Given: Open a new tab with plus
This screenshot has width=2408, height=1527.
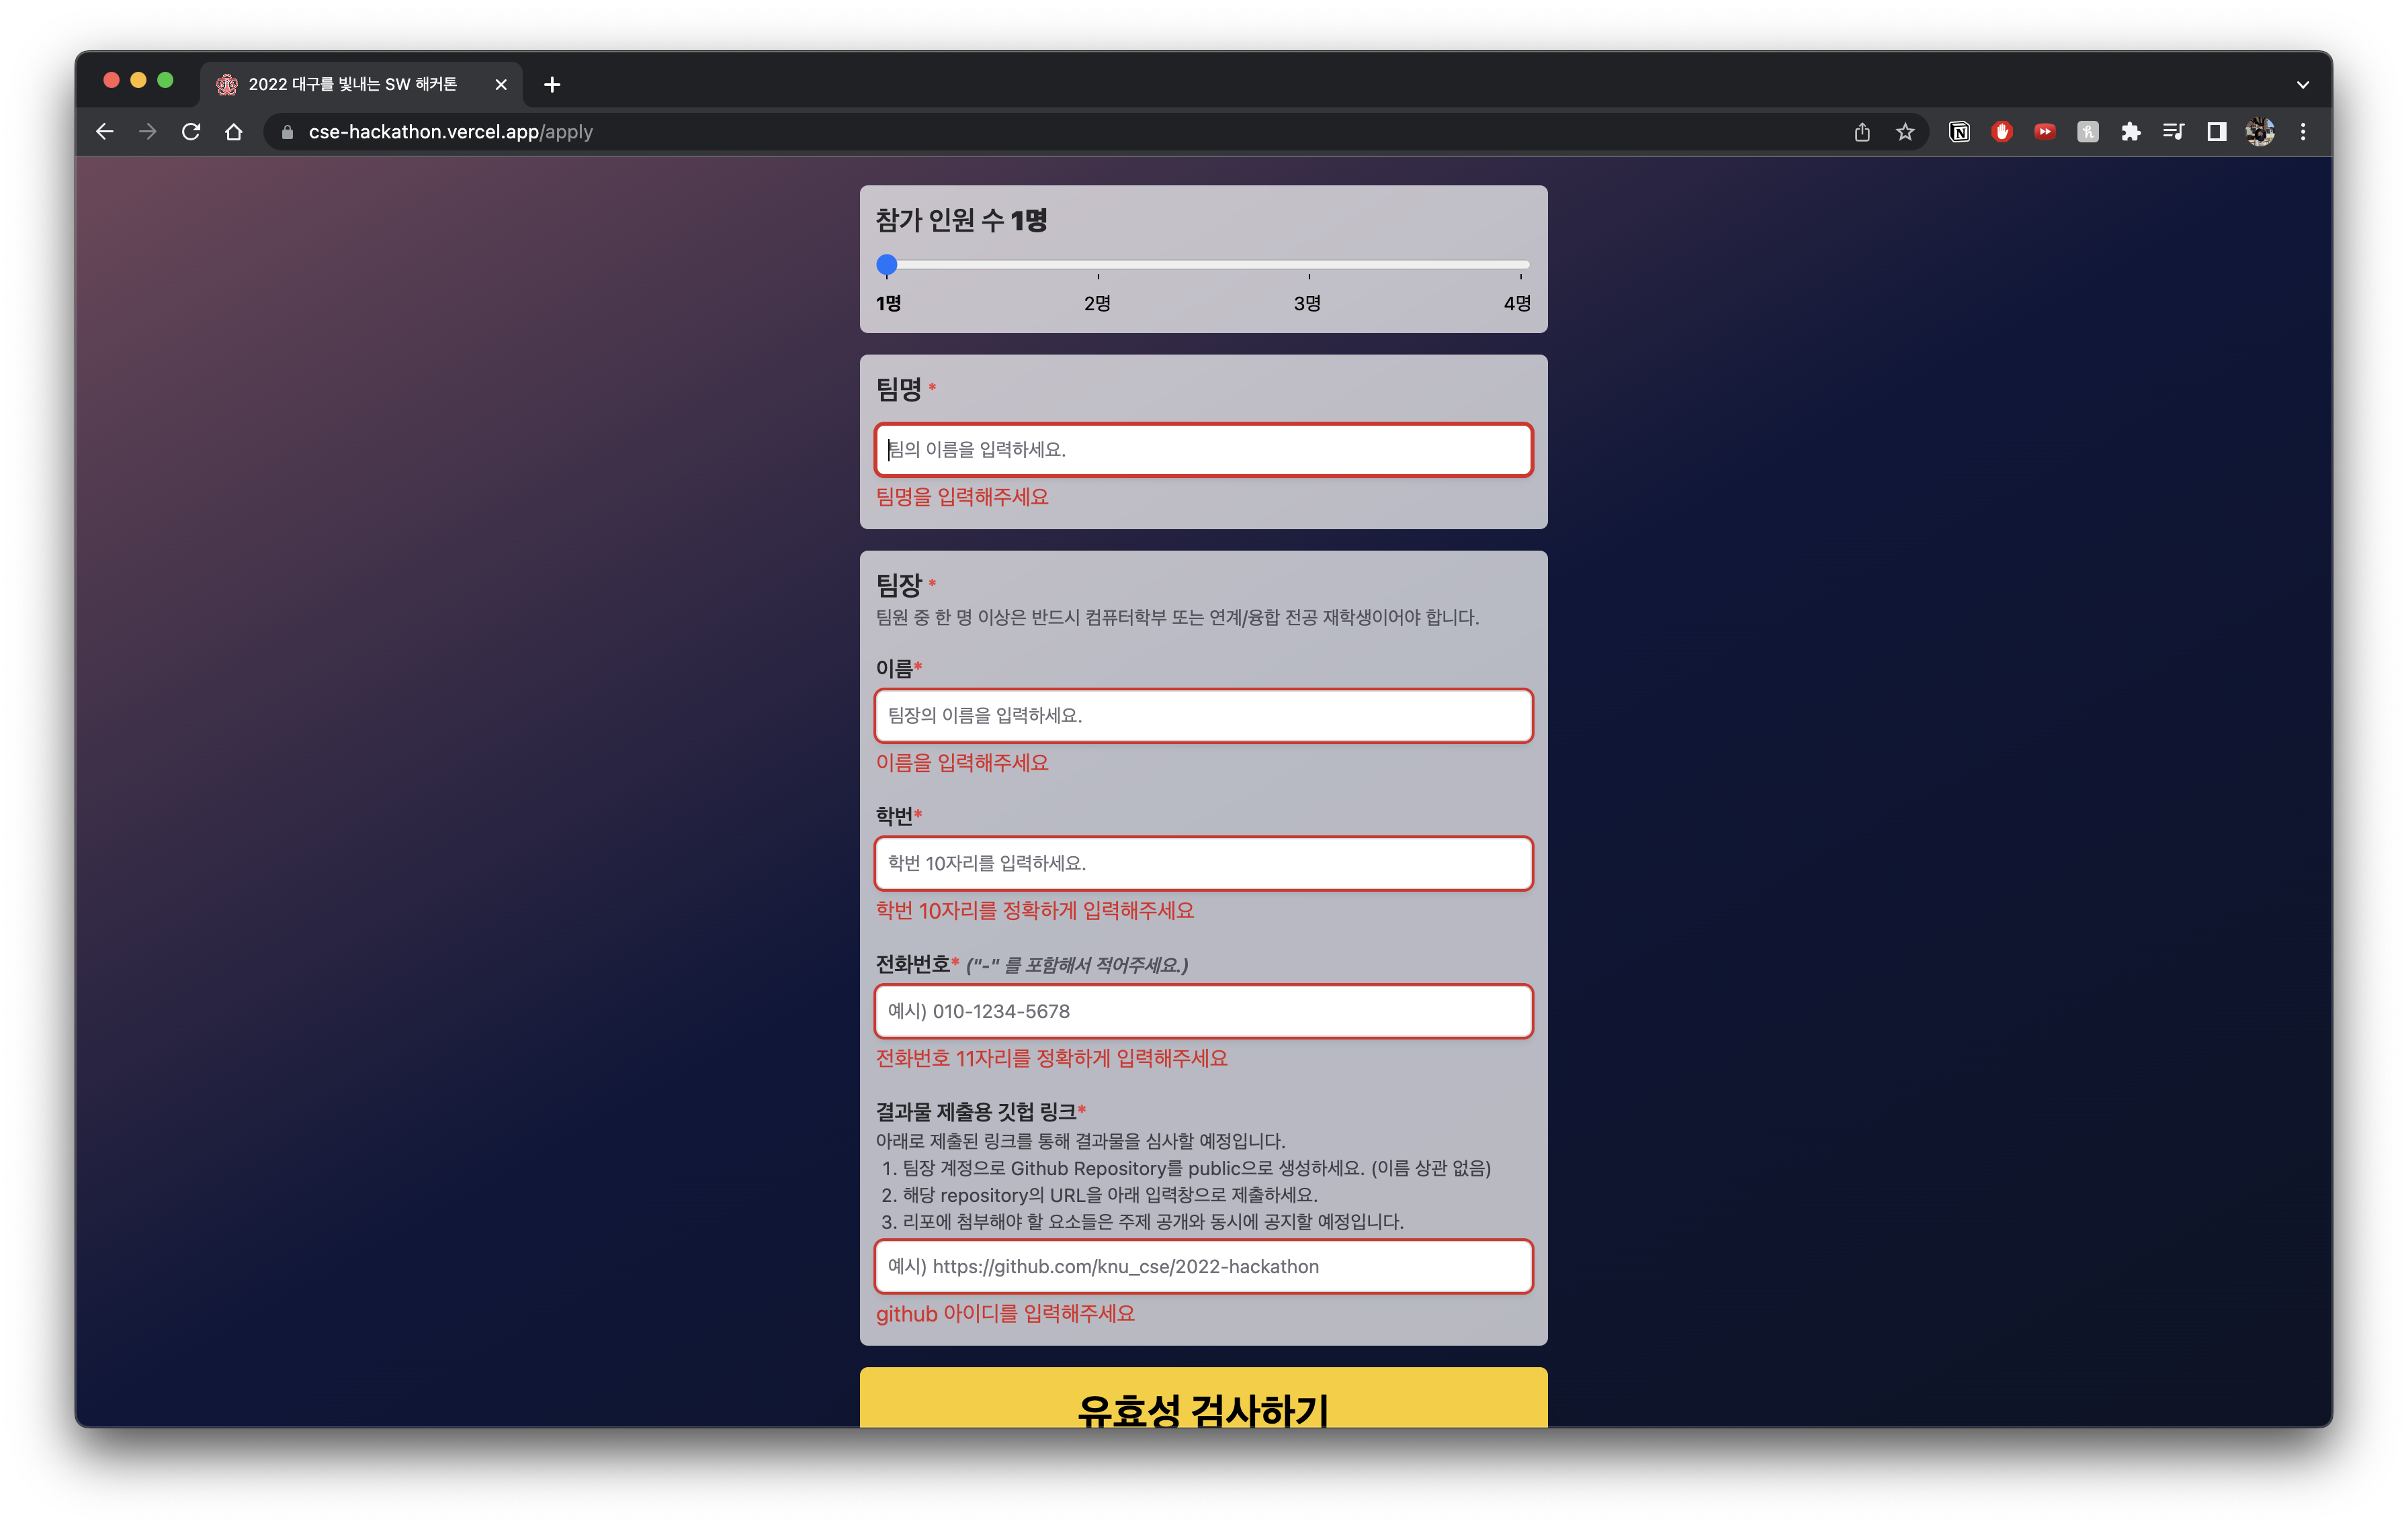Looking at the screenshot, I should 552,85.
